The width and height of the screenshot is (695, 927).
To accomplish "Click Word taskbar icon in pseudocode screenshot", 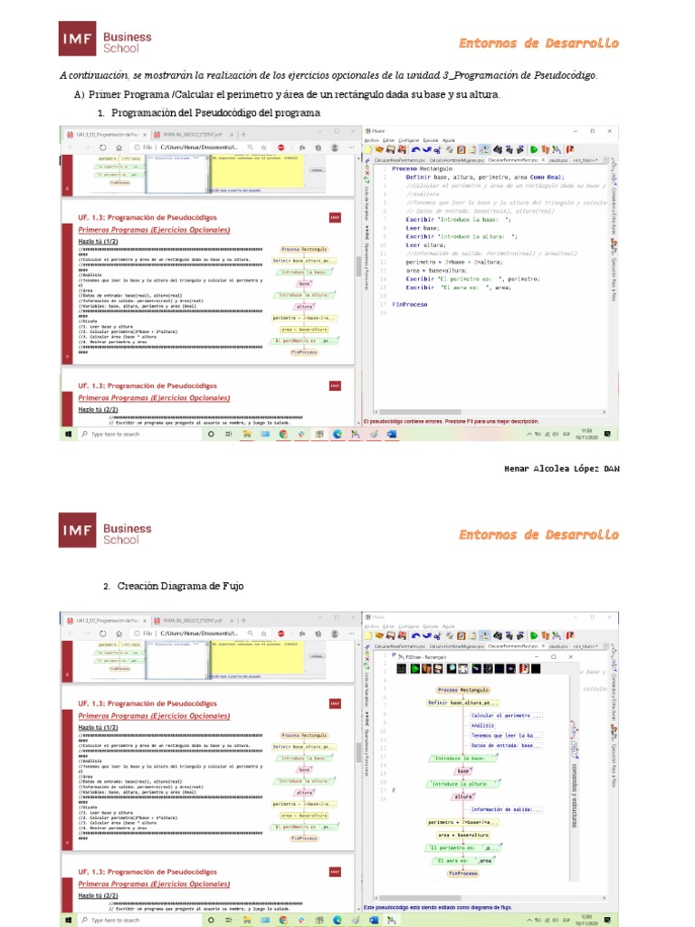I will click(391, 434).
